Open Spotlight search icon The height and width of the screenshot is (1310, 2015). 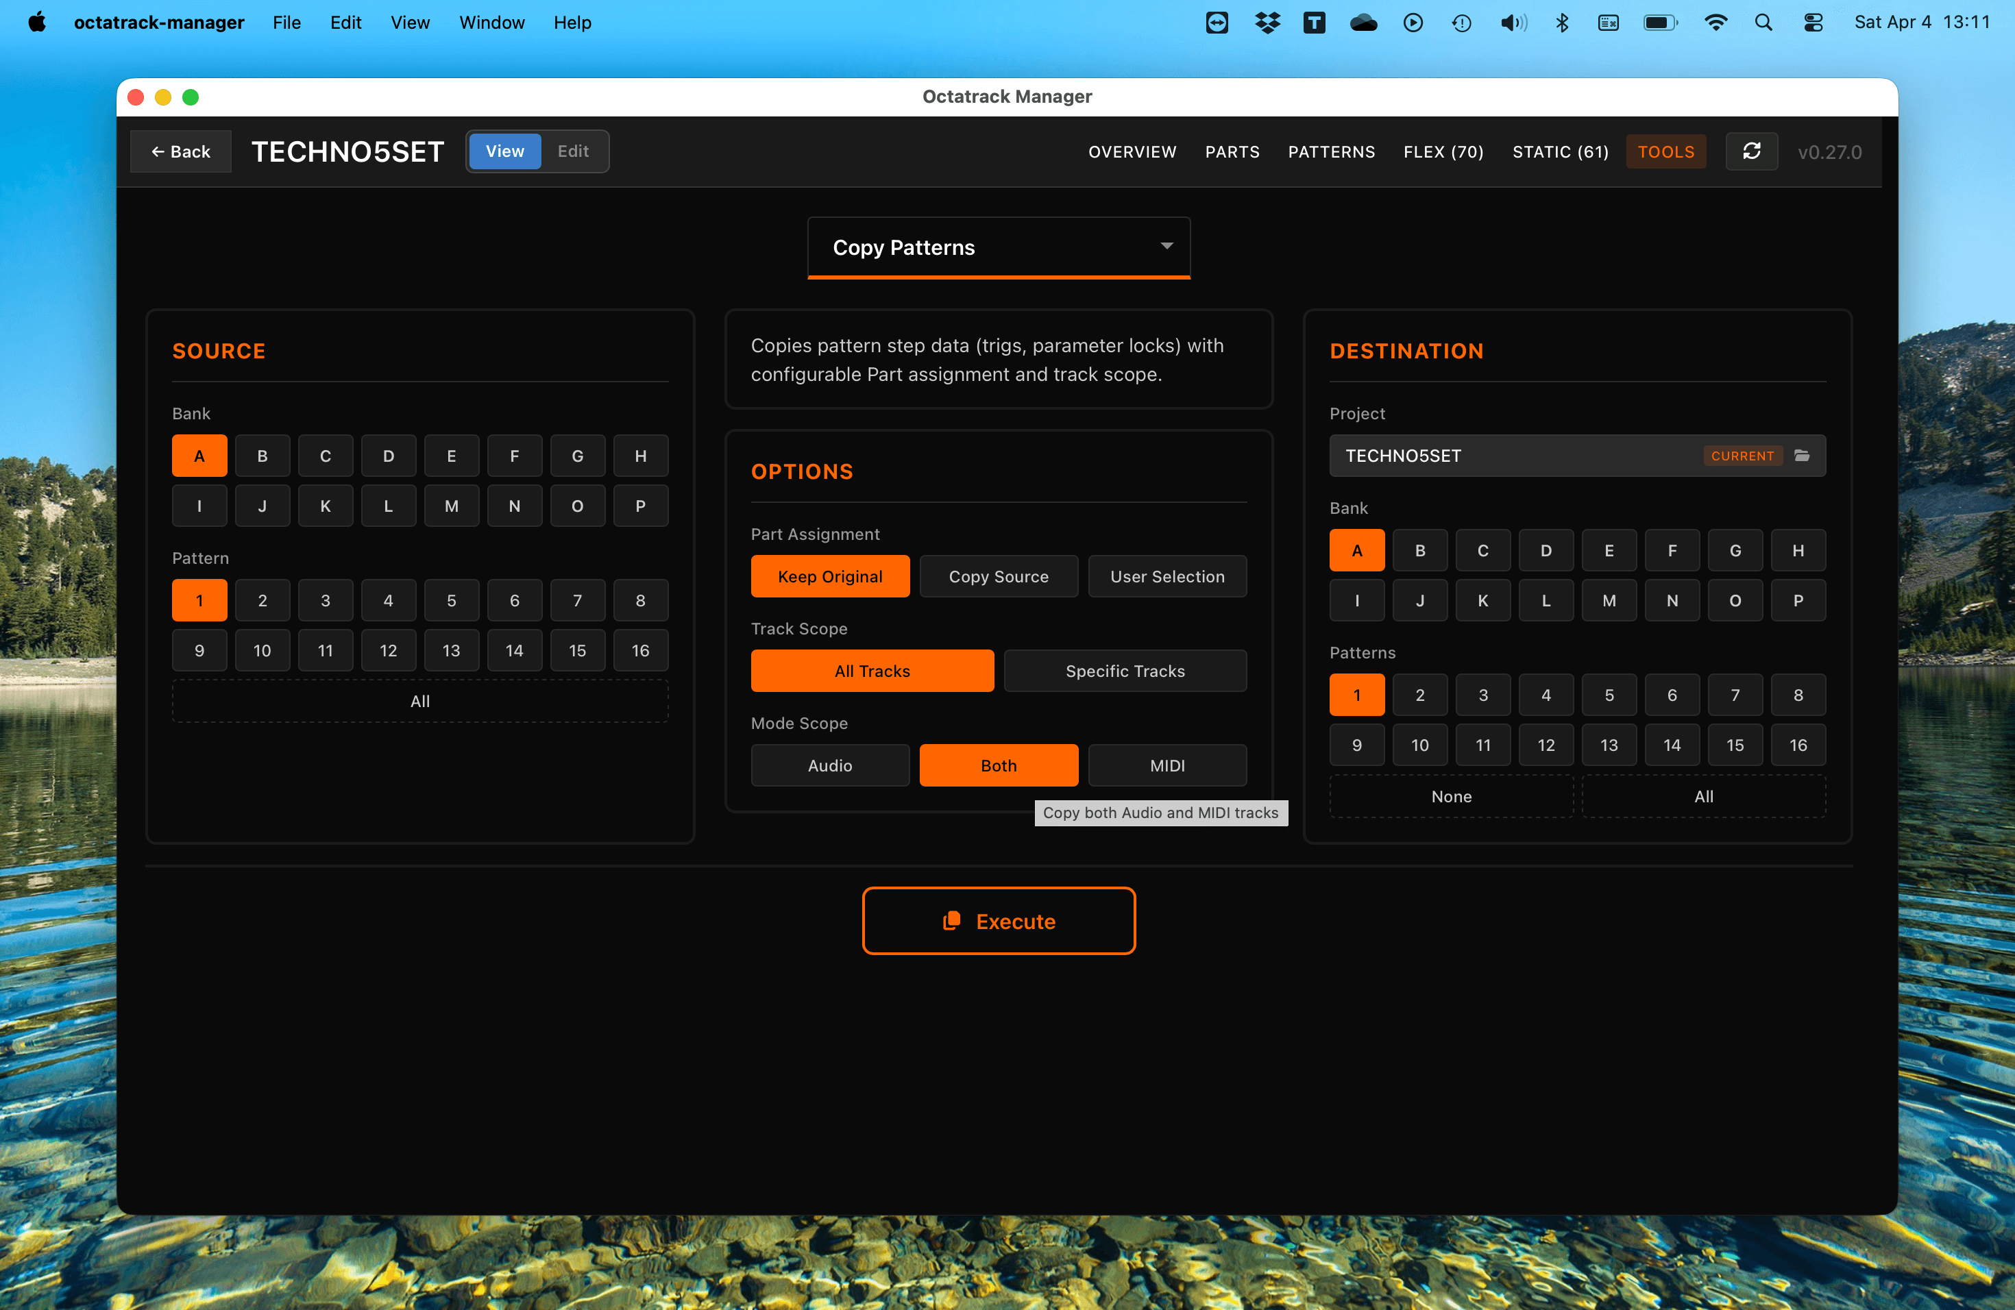(x=1763, y=23)
